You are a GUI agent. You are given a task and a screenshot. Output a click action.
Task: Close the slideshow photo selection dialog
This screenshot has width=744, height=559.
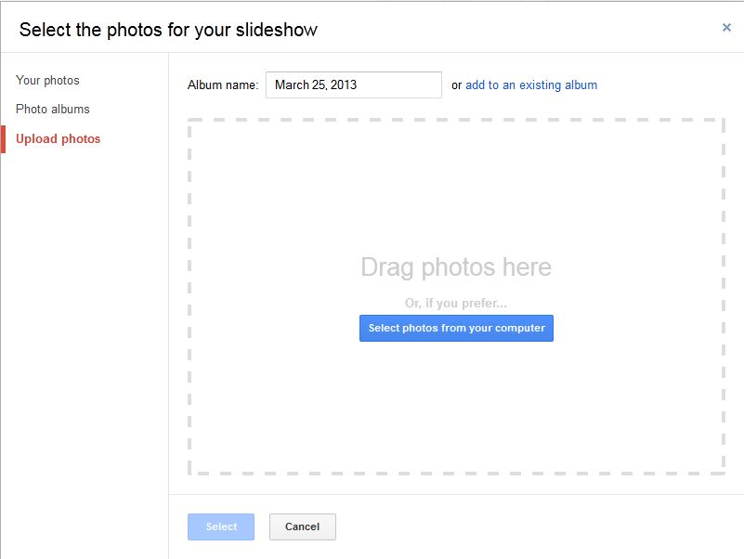pos(726,28)
